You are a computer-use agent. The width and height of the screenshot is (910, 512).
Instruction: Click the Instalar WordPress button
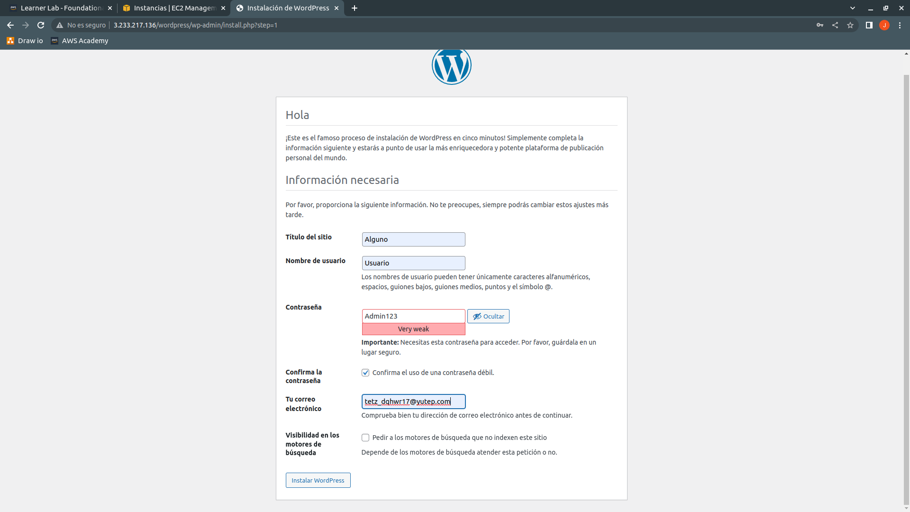tap(318, 480)
